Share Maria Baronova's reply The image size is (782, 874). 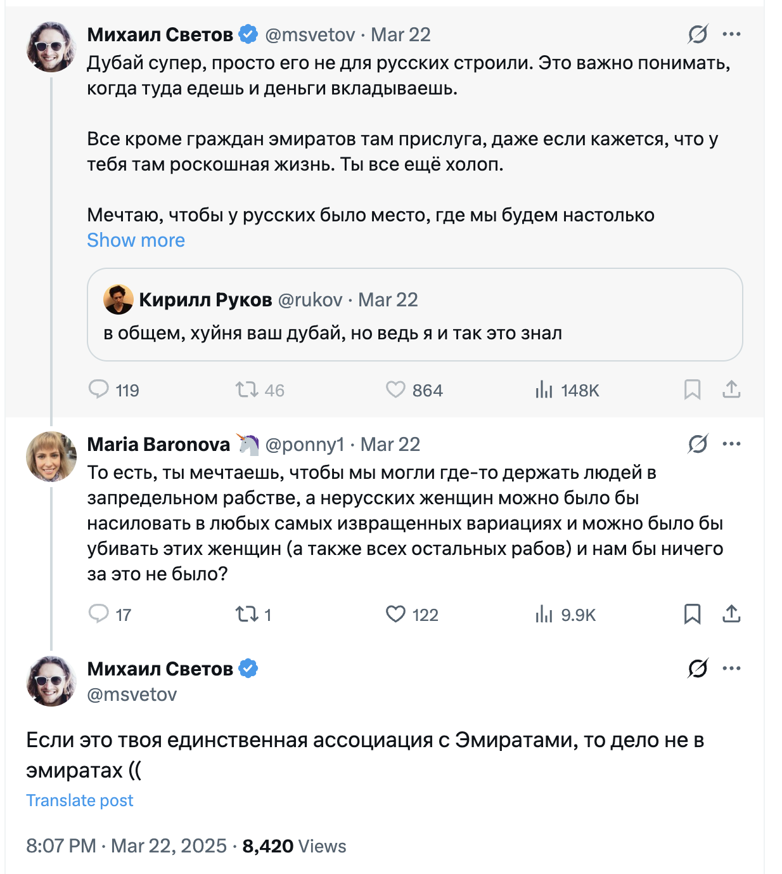(x=731, y=613)
